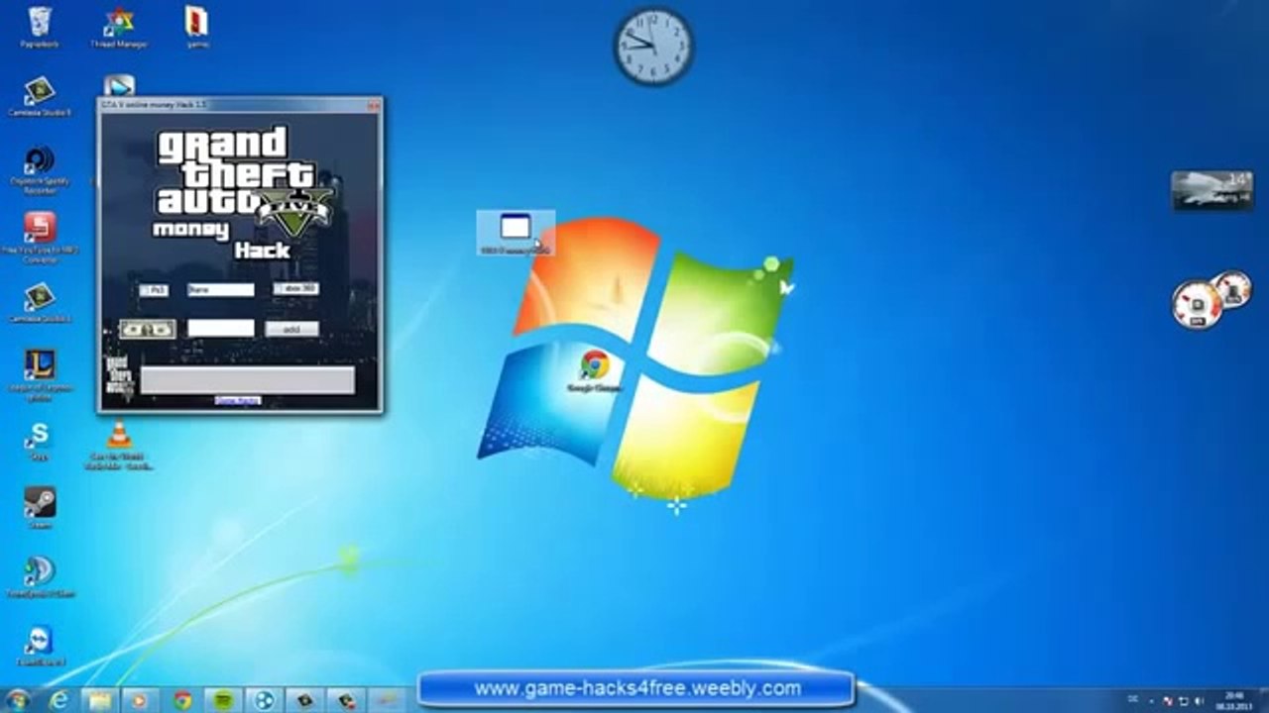Image resolution: width=1269 pixels, height=713 pixels.
Task: Open Google Chrome from the taskbar
Action: [x=182, y=700]
